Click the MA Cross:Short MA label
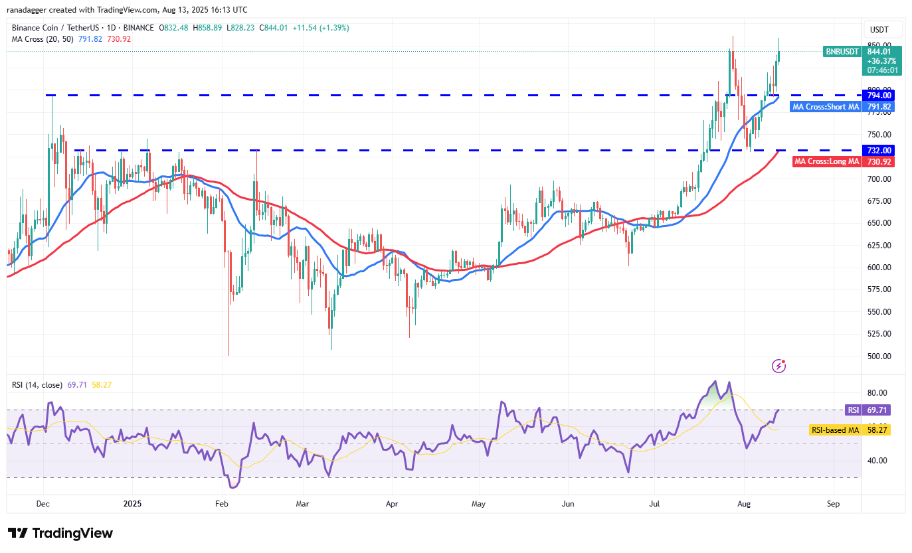Image resolution: width=912 pixels, height=553 pixels. coord(826,107)
